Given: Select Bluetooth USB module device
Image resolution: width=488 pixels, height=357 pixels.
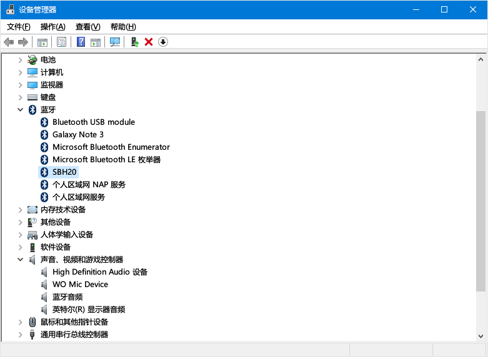Looking at the screenshot, I should click(94, 122).
